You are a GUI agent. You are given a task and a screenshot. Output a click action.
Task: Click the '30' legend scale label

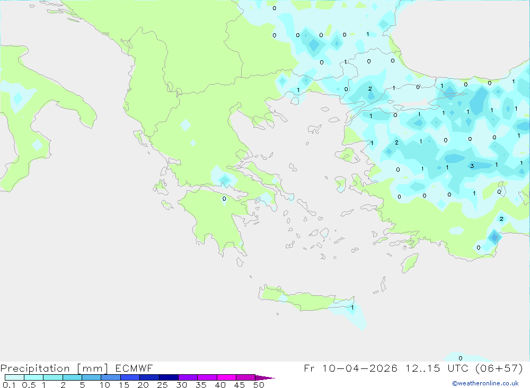click(x=182, y=385)
